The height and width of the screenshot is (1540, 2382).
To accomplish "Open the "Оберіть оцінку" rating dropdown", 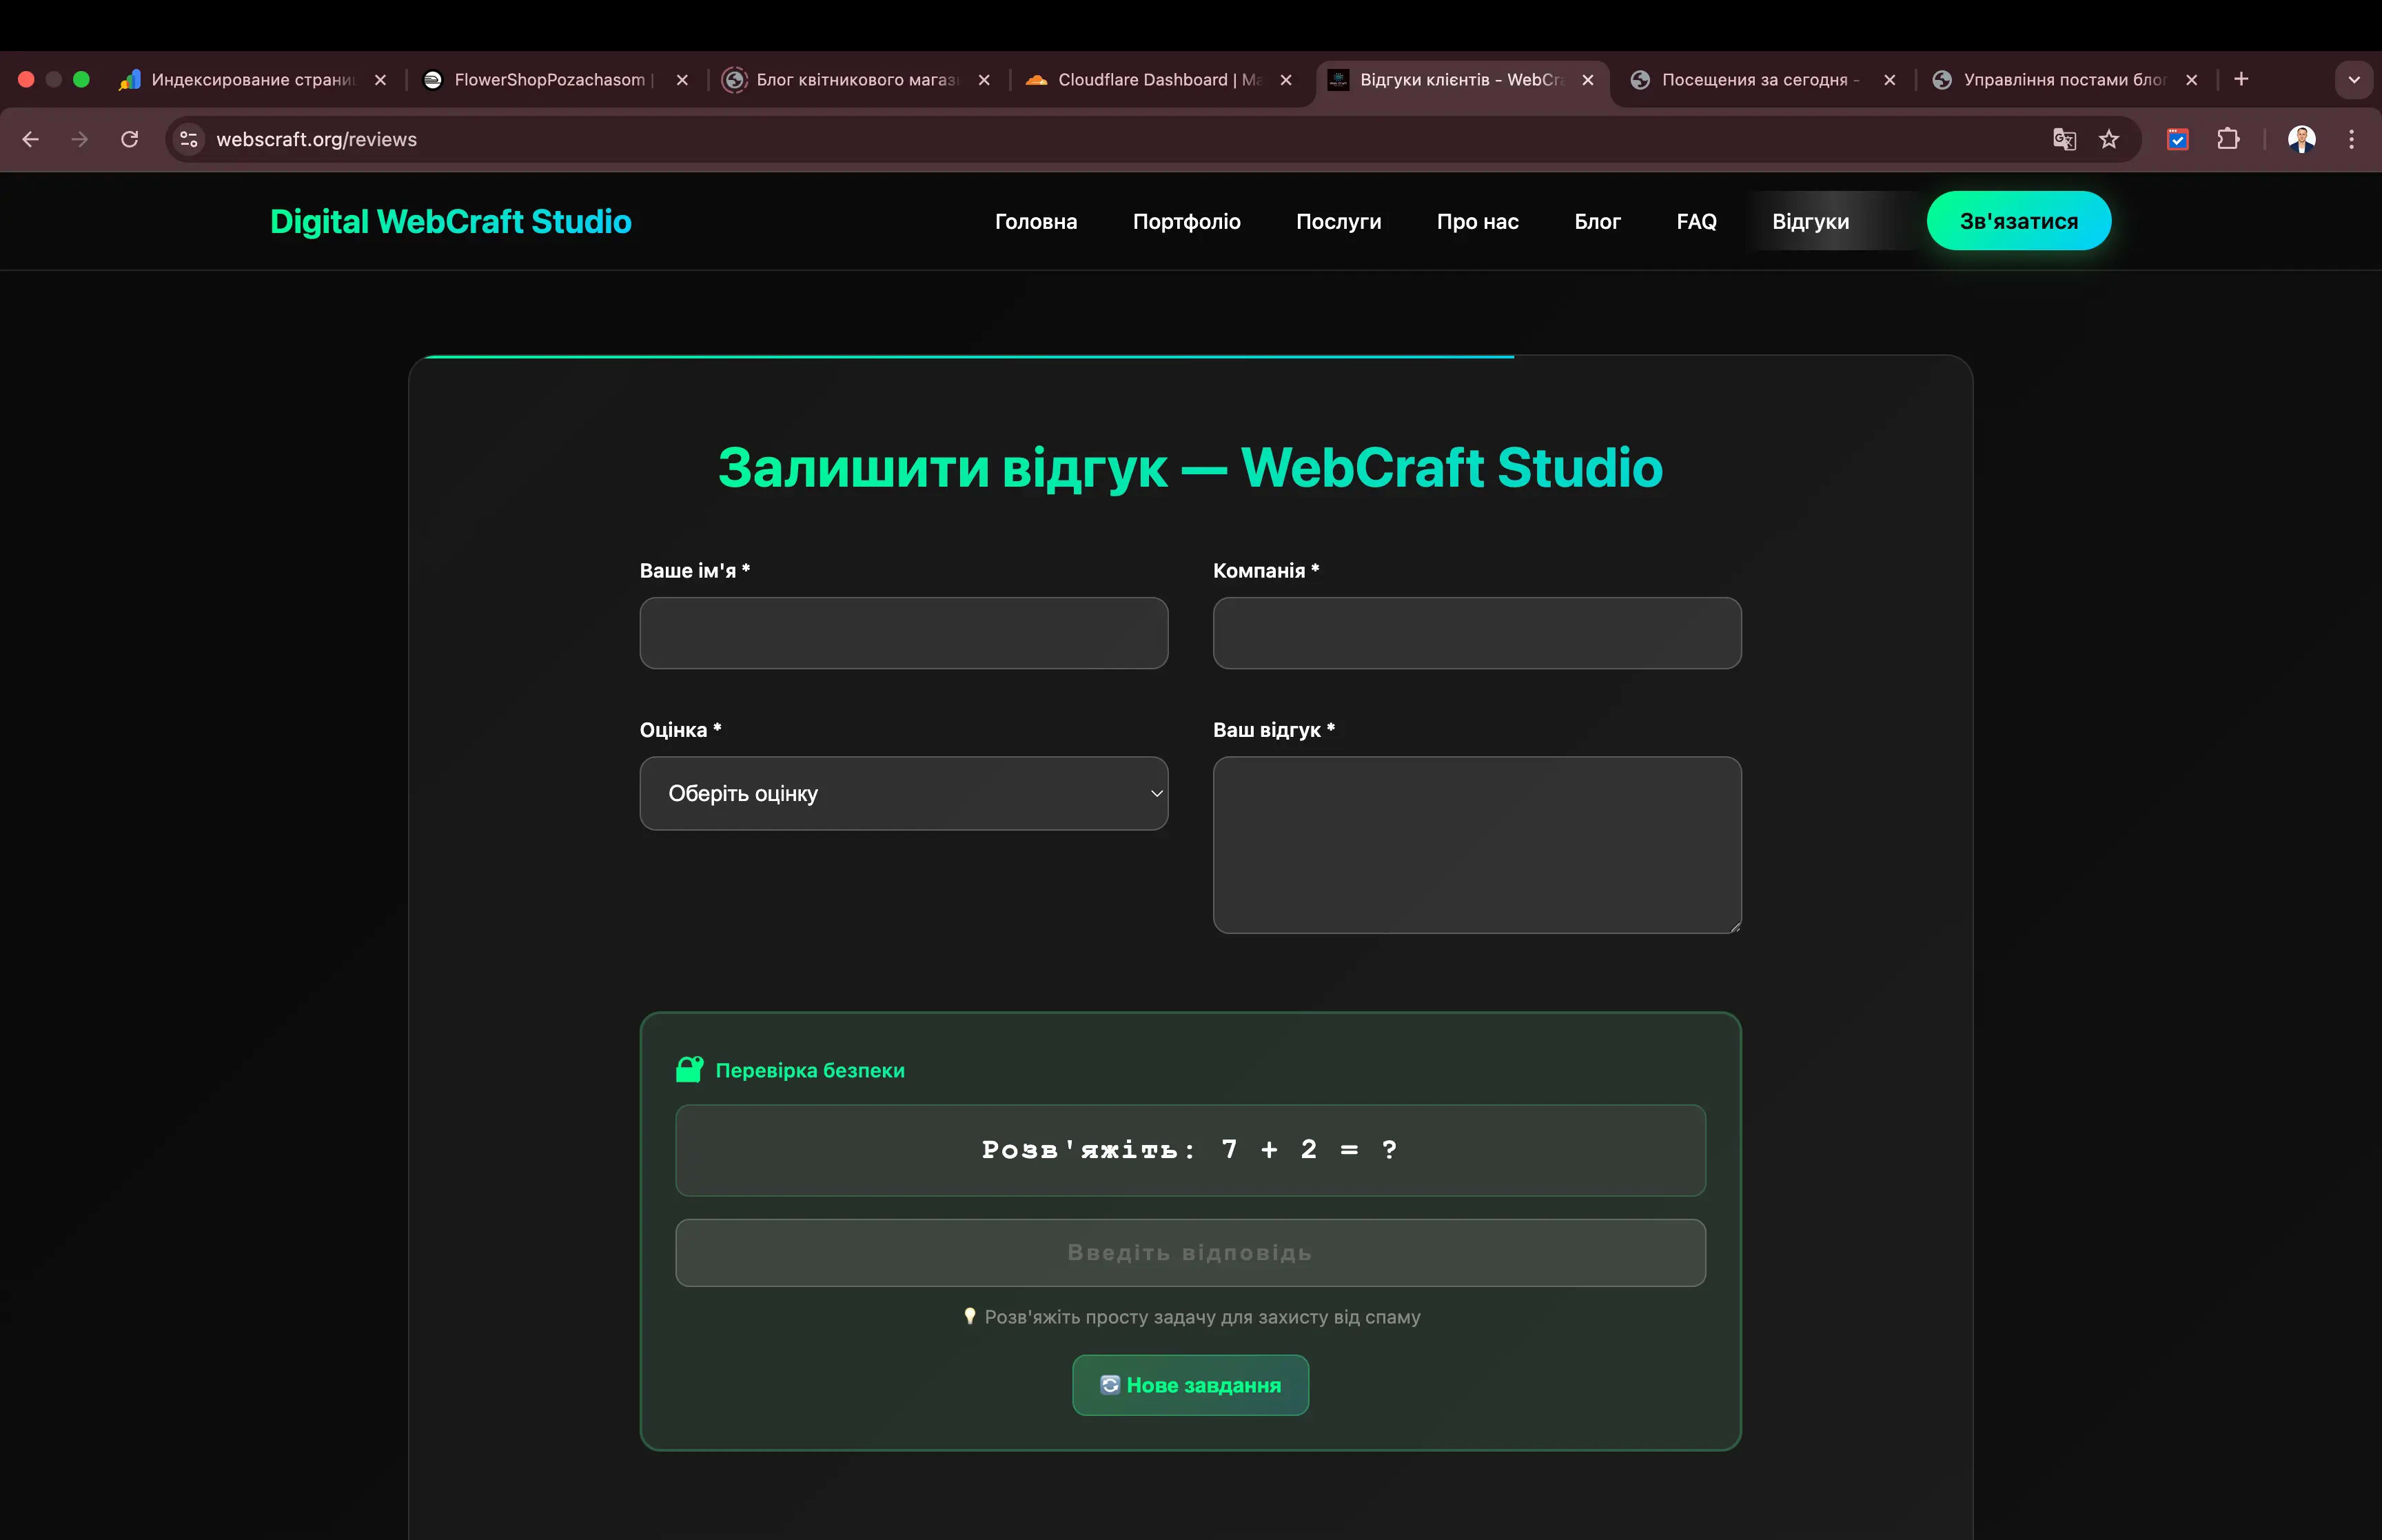I will click(903, 792).
